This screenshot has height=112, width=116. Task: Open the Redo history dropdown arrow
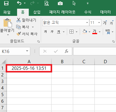point(38,3)
